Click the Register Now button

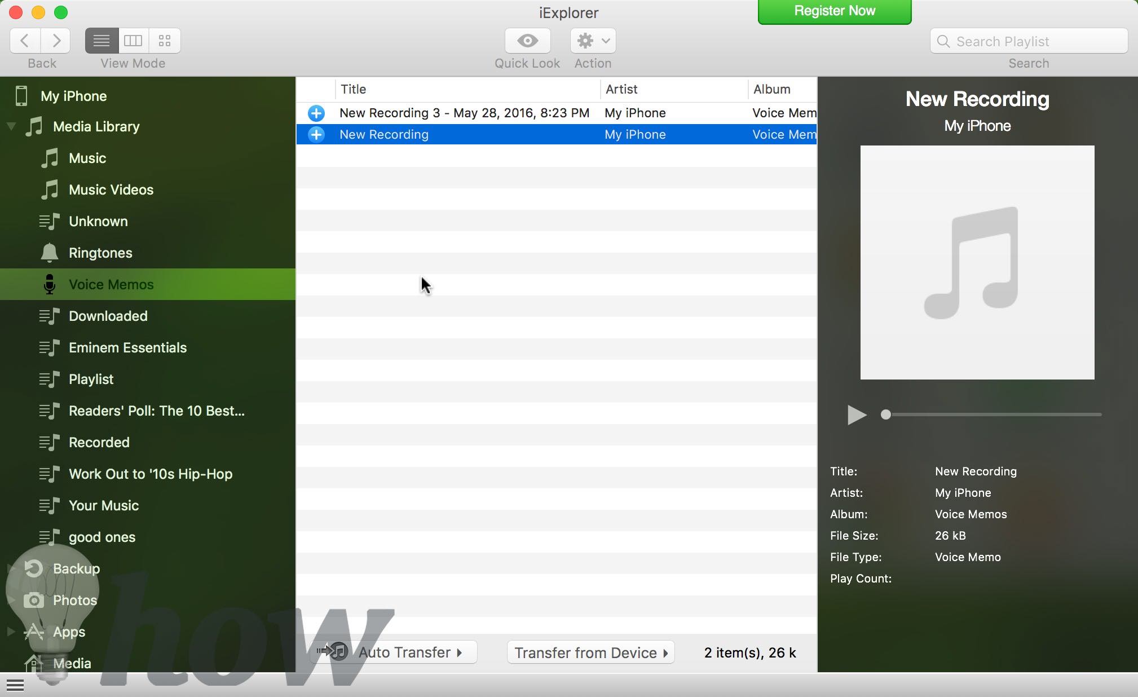pyautogui.click(x=835, y=11)
